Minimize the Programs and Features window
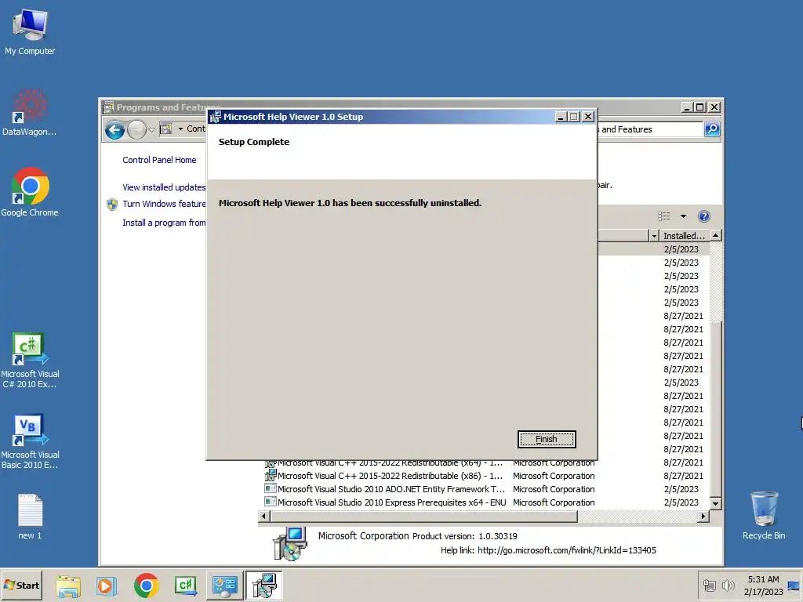Screen dimensions: 803x602 click(687, 107)
